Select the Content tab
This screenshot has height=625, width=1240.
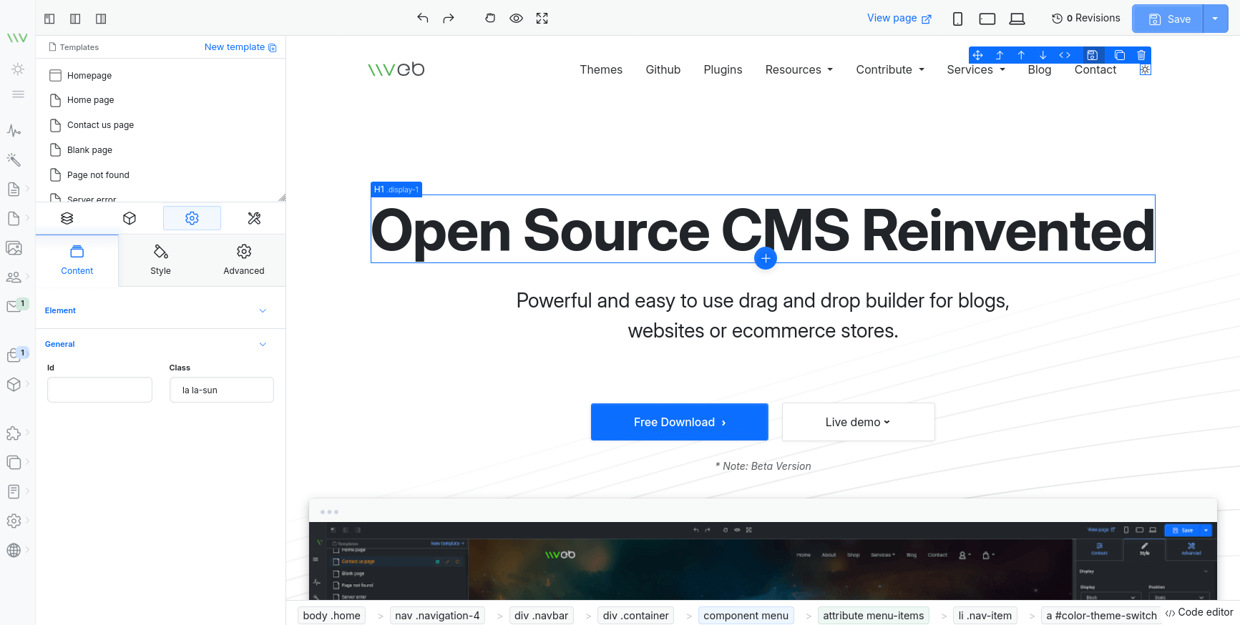coord(77,260)
